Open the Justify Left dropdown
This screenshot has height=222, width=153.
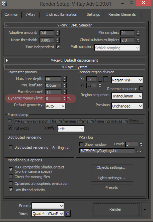71,129
